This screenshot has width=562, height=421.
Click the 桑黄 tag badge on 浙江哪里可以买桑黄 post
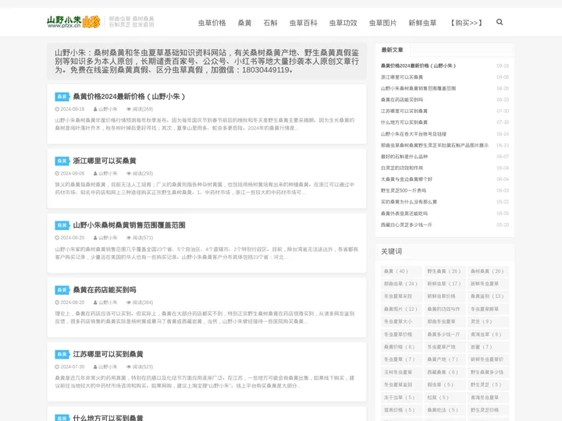tap(62, 161)
